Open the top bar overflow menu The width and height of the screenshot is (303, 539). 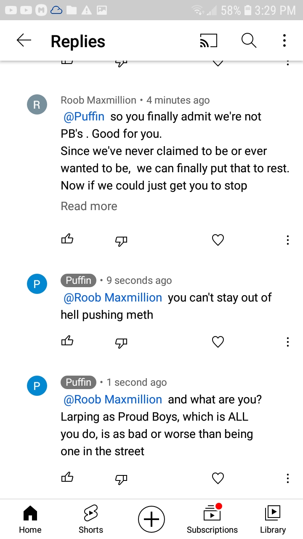click(284, 40)
